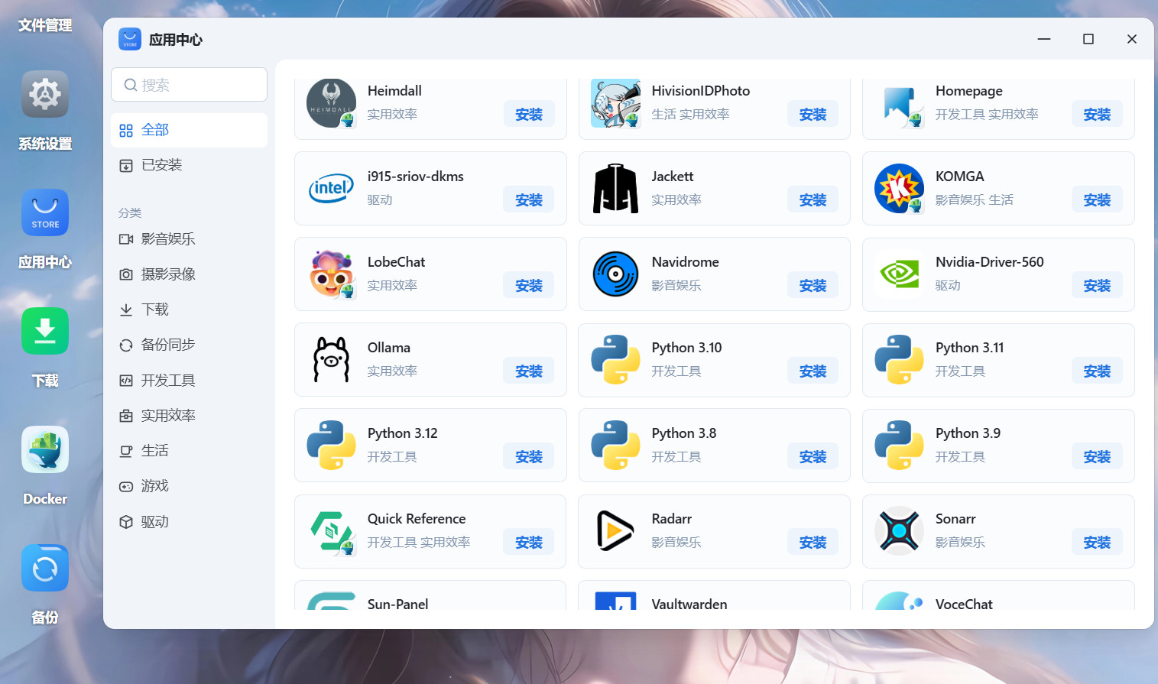Image resolution: width=1158 pixels, height=684 pixels.
Task: Click the Python 3.12 logo icon
Action: point(331,445)
